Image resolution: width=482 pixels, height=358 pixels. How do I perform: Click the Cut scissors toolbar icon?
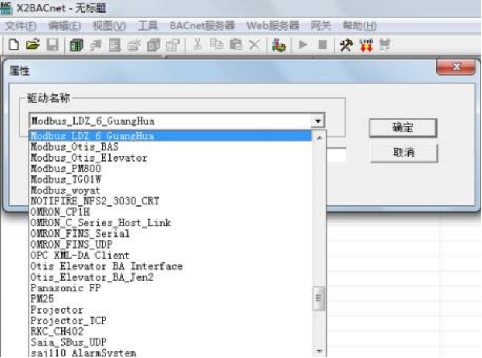(197, 45)
